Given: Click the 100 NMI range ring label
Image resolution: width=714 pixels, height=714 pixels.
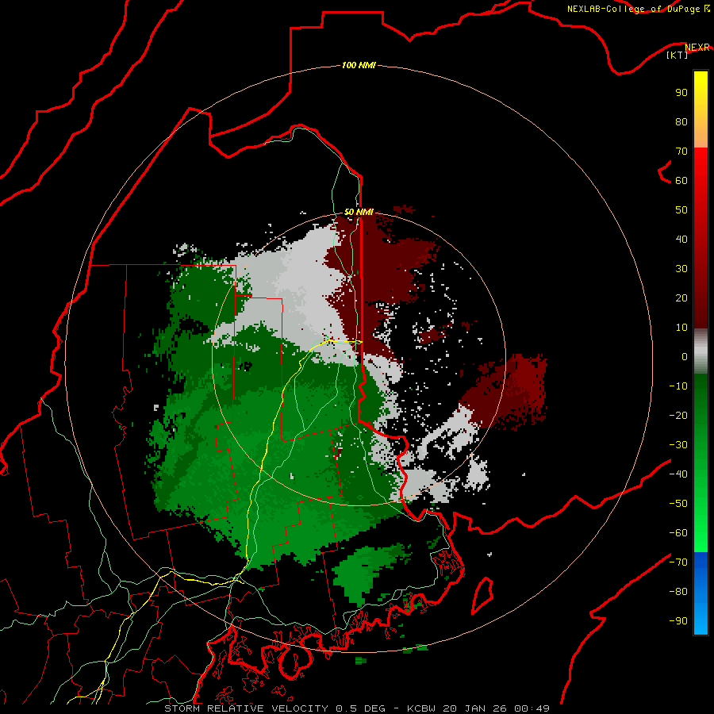Looking at the screenshot, I should coord(359,65).
